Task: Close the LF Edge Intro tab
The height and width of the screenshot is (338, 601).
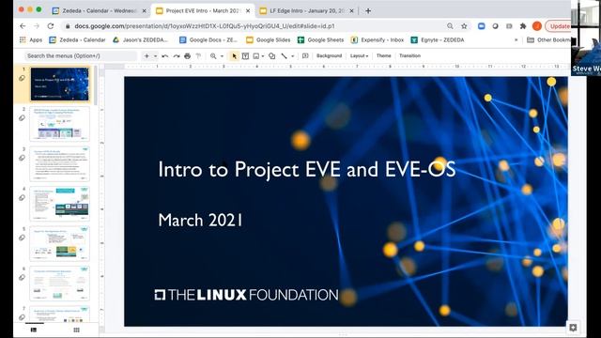Action: 351,10
